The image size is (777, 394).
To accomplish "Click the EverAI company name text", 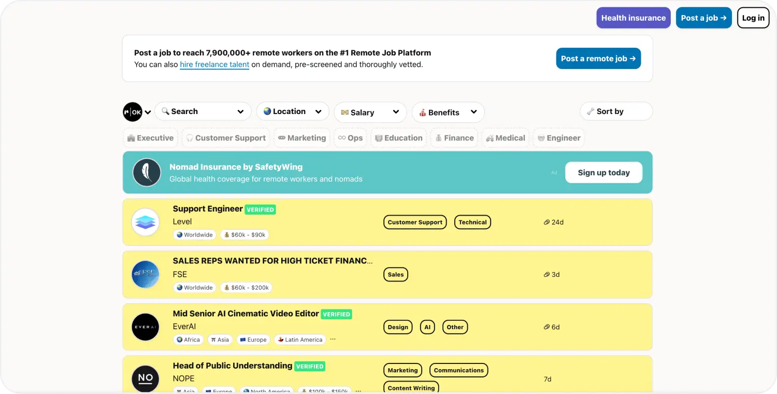I will point(184,327).
